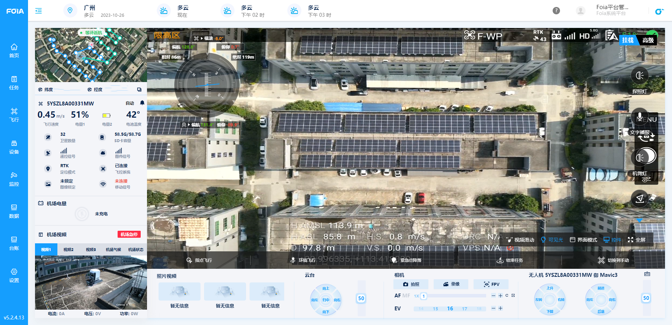
Task: Open the 界面模式 interface mode selector
Action: [x=583, y=240]
